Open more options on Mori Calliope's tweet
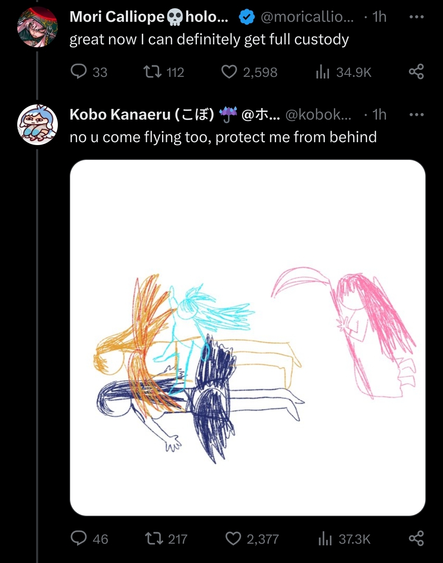This screenshot has width=443, height=563. [417, 17]
